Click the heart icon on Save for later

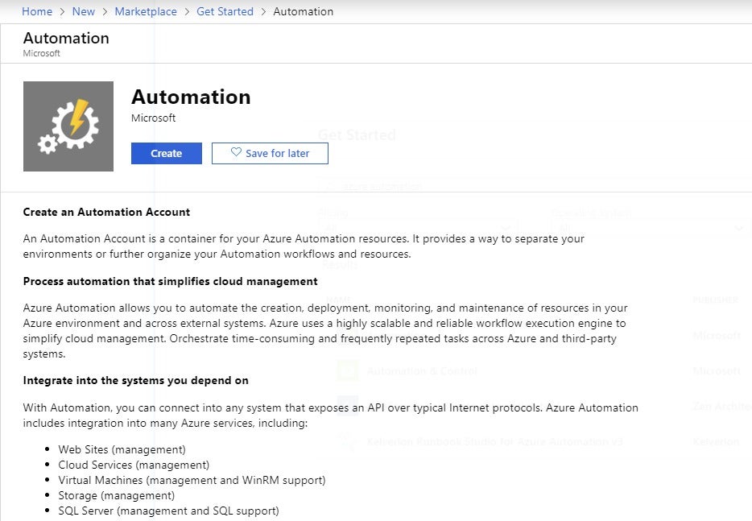pos(236,152)
